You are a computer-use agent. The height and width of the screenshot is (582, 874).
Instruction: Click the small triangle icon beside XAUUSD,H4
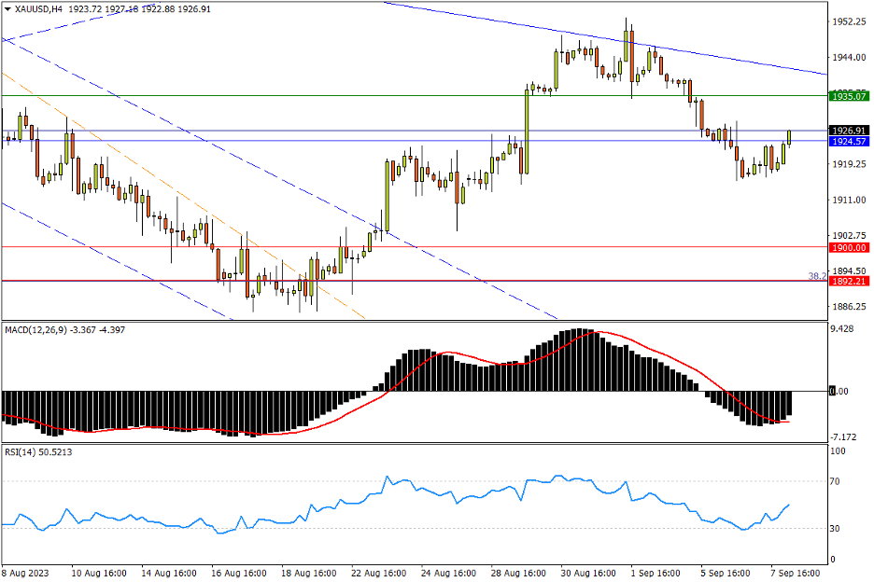7,8
